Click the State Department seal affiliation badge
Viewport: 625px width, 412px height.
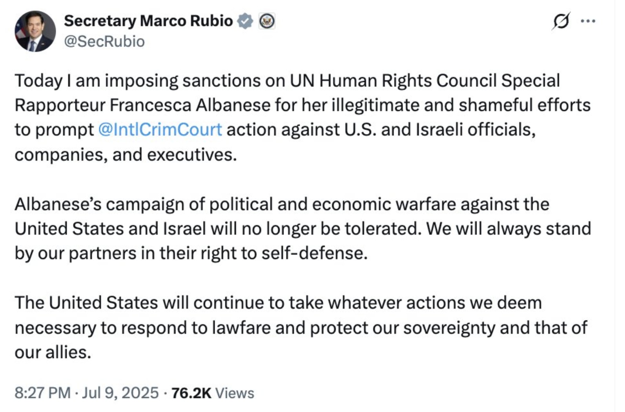click(267, 21)
